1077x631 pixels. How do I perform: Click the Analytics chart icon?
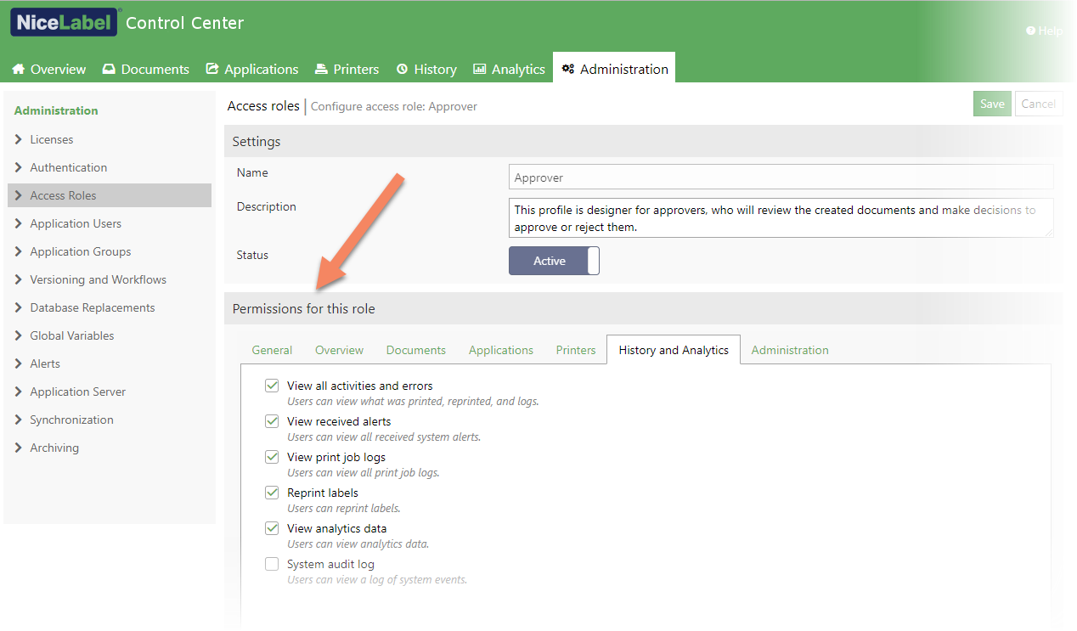pyautogui.click(x=479, y=69)
